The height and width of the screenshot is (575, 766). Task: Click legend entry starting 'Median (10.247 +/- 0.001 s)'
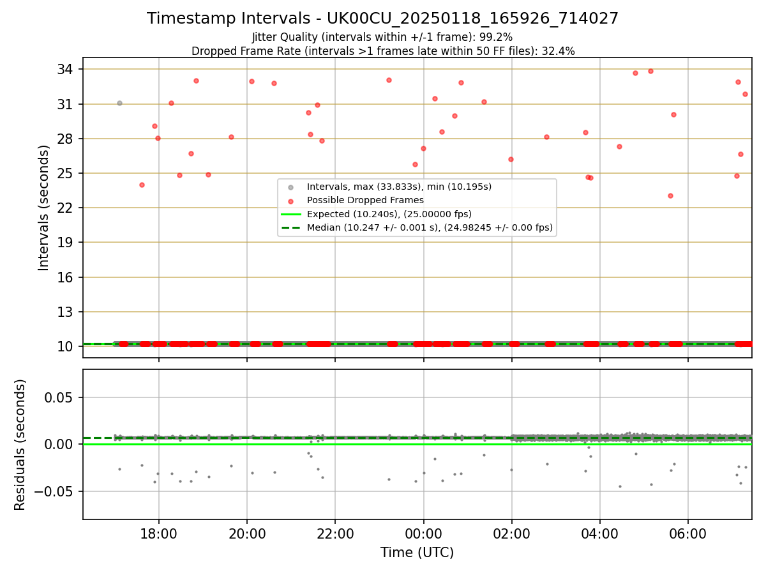(x=430, y=227)
